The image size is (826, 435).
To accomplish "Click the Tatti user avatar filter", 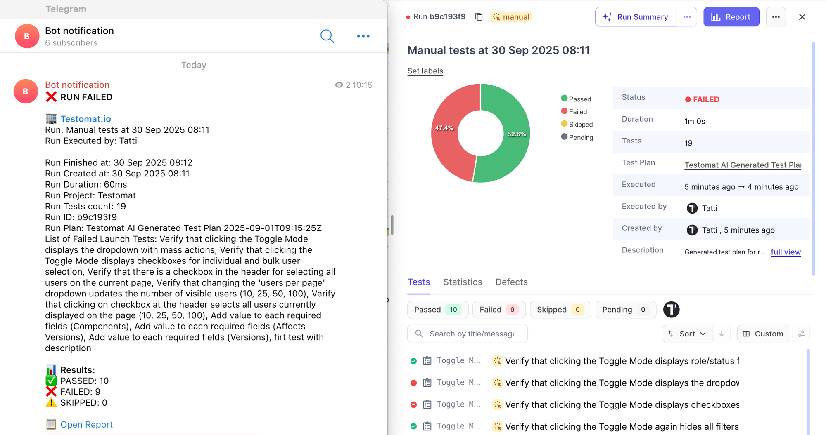I will [x=671, y=310].
